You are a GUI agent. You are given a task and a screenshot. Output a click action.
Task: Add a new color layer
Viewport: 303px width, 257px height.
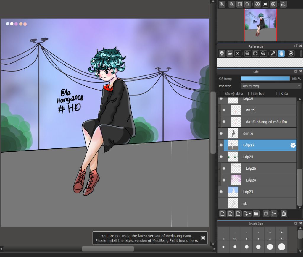(x=223, y=214)
